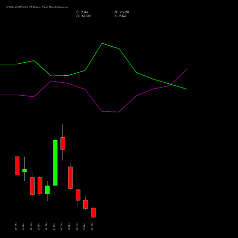Select the red candlestick for 18 Dec
Screen dimensions: 238x238
tap(63, 143)
